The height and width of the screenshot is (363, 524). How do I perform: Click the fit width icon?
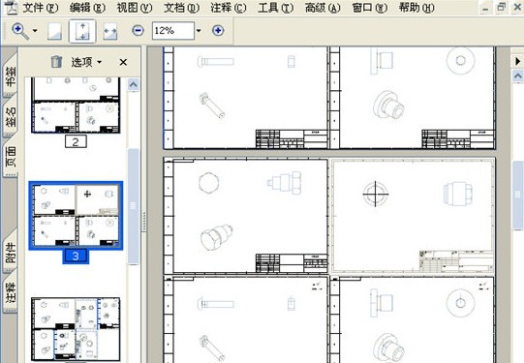[x=110, y=31]
